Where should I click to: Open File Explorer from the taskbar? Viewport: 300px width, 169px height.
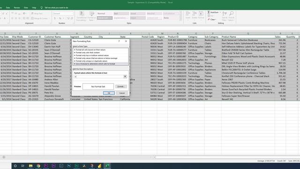30,166
